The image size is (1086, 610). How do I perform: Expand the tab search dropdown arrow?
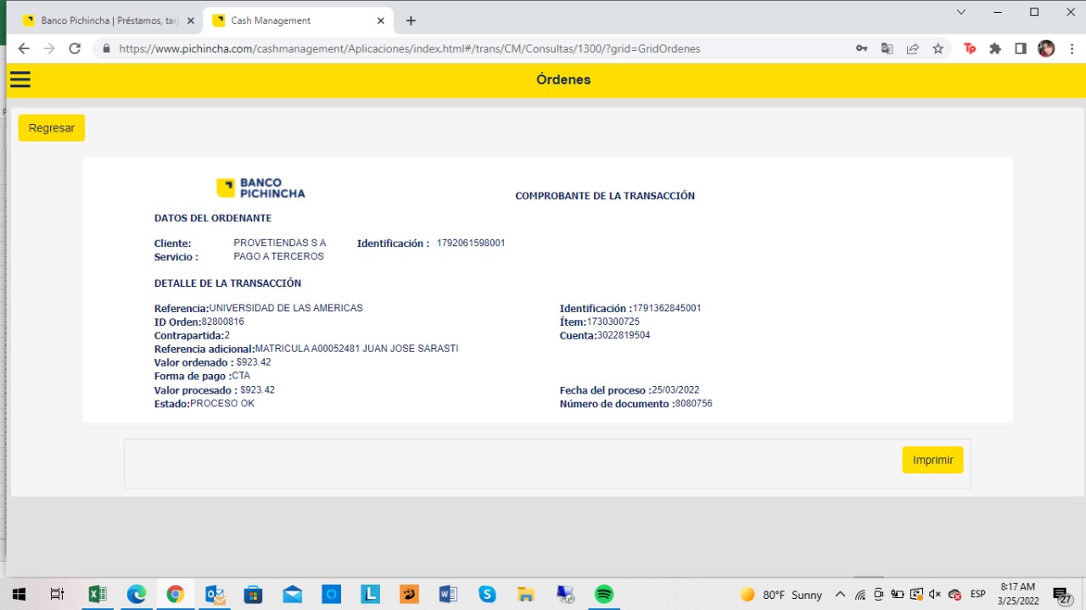tap(961, 12)
